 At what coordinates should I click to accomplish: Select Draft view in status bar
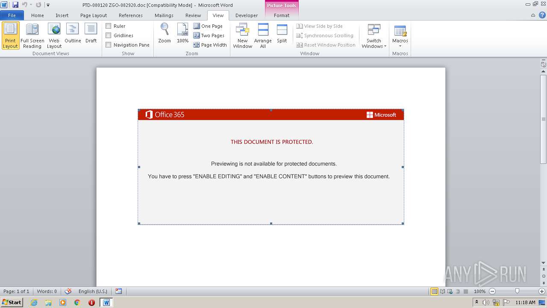[465, 291]
